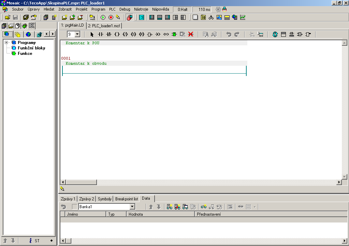Switch to the Breakpoint list tab

pos(127,199)
